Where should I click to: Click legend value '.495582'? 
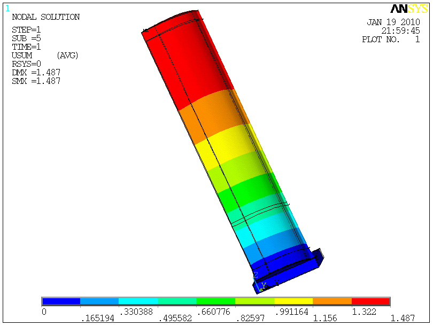(x=175, y=319)
